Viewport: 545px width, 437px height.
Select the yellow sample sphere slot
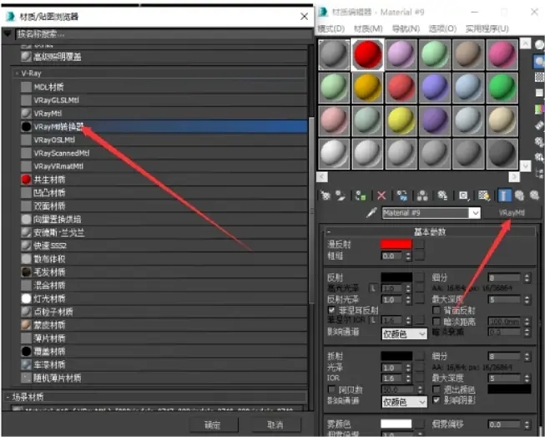(401, 120)
